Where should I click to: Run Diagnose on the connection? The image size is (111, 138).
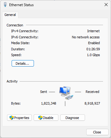(x=72, y=118)
